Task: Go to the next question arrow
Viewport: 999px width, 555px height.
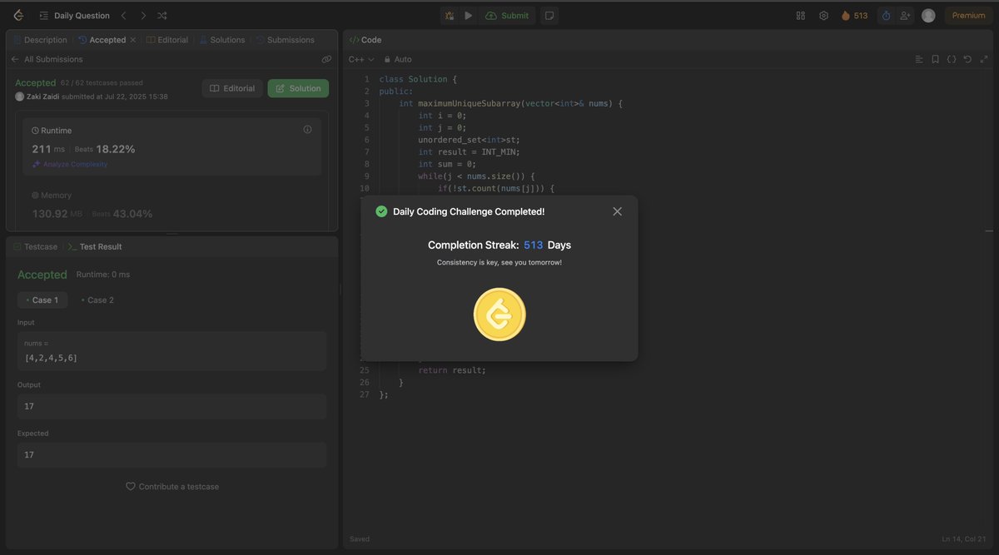Action: click(x=143, y=15)
